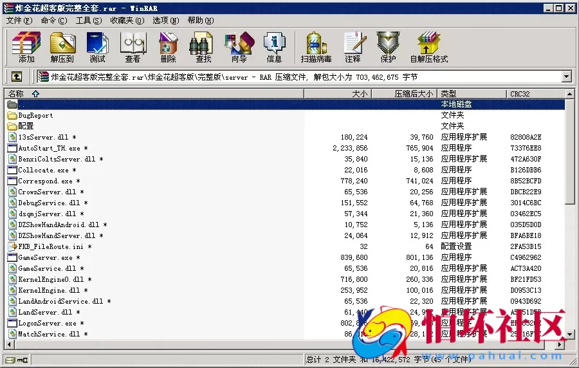This screenshot has width=579, height=368.
Task: Select the BenxiColtsServer.dll file name
Action: click(x=60, y=159)
